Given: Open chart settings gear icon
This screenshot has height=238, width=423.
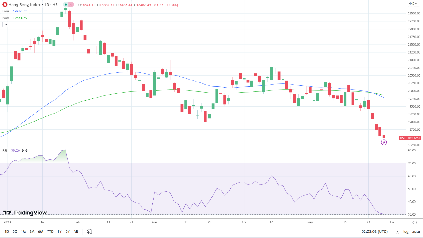Looking at the screenshot, I should pos(414,222).
